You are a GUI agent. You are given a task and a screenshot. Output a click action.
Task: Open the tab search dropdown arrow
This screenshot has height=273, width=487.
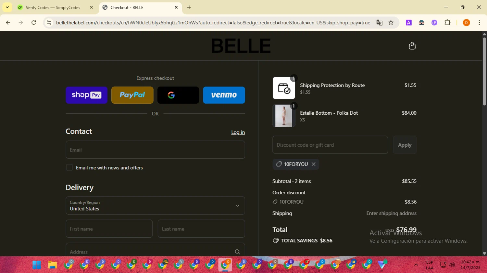coord(7,7)
